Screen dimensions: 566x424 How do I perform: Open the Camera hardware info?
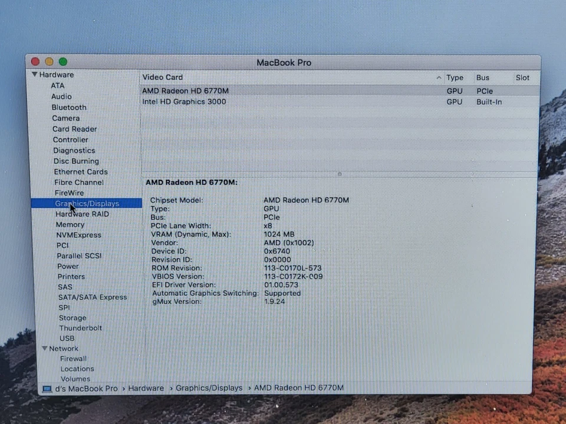(x=65, y=118)
